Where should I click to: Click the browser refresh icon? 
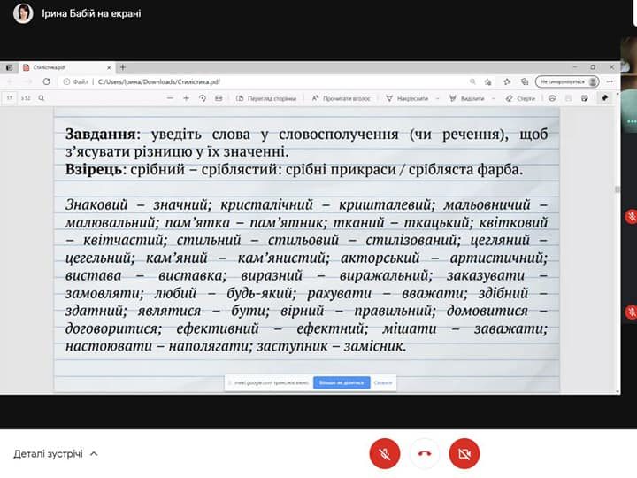pos(45,81)
